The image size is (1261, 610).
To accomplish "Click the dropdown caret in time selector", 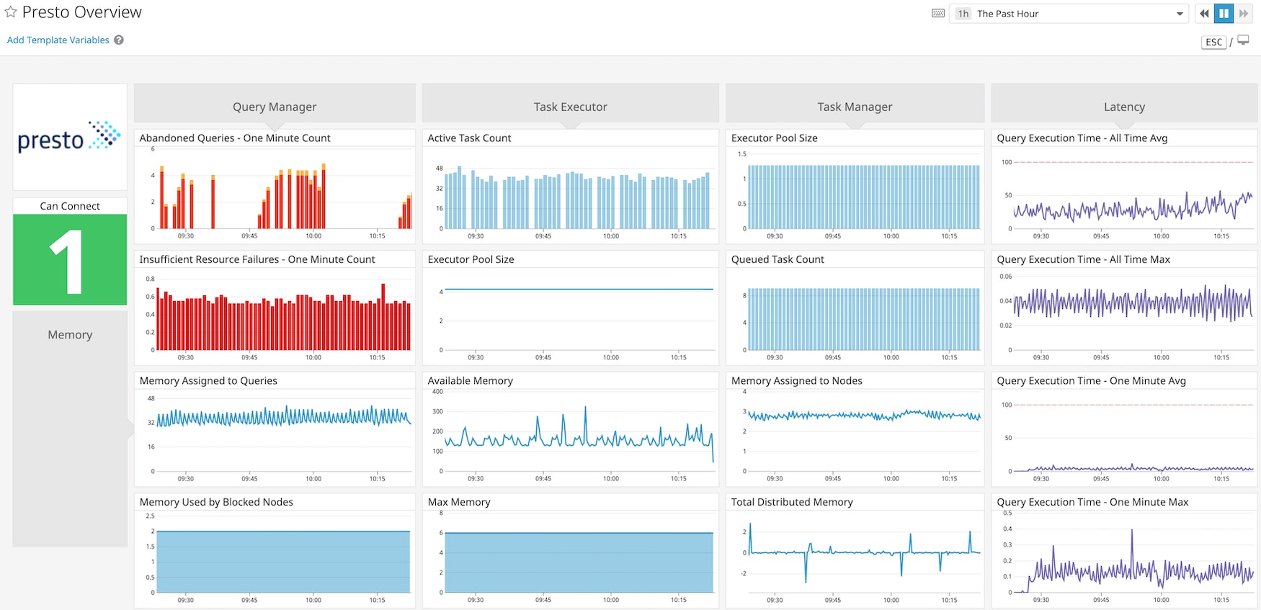I will click(1180, 14).
